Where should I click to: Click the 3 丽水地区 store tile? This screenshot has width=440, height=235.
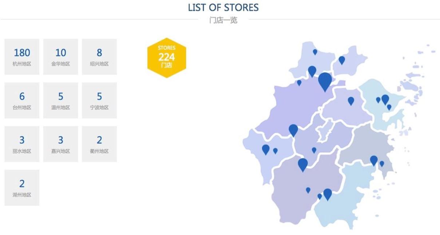pyautogui.click(x=22, y=144)
